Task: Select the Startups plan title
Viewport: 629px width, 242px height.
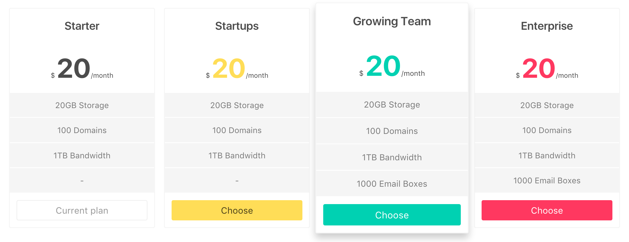Action: click(x=237, y=26)
